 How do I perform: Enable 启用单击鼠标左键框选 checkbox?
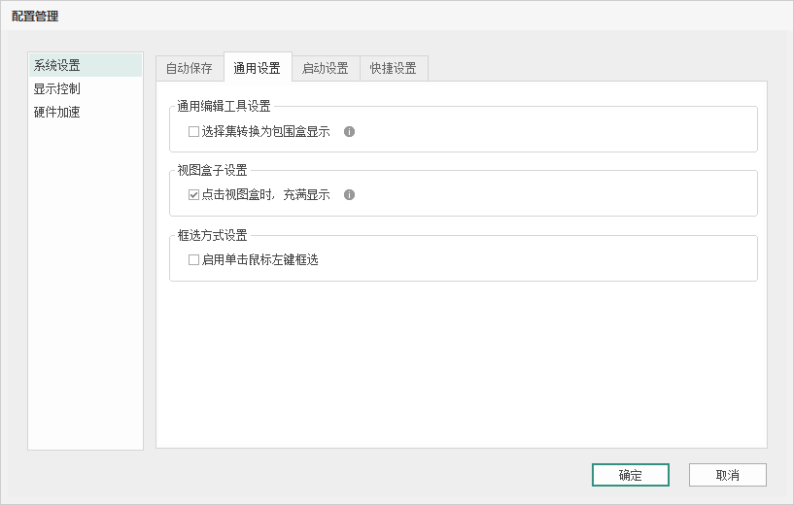point(193,260)
